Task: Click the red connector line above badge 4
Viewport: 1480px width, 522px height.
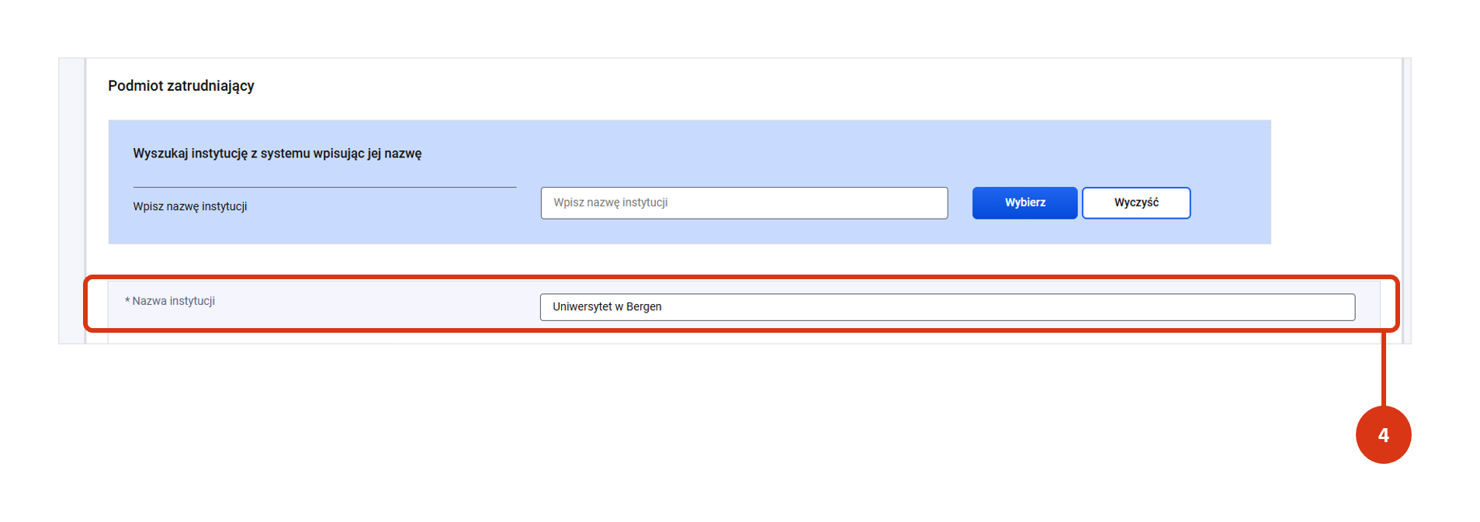Action: click(x=1383, y=368)
